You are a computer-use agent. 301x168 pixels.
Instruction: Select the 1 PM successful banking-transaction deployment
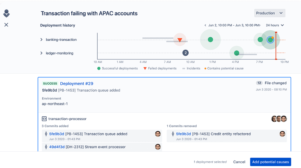(210, 40)
